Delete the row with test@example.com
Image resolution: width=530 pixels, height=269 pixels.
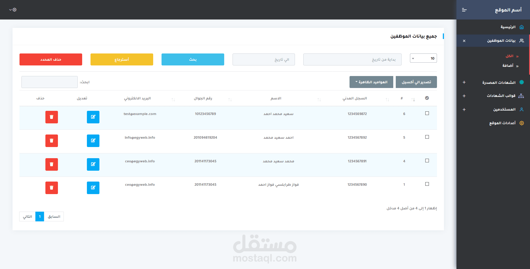tap(52, 117)
